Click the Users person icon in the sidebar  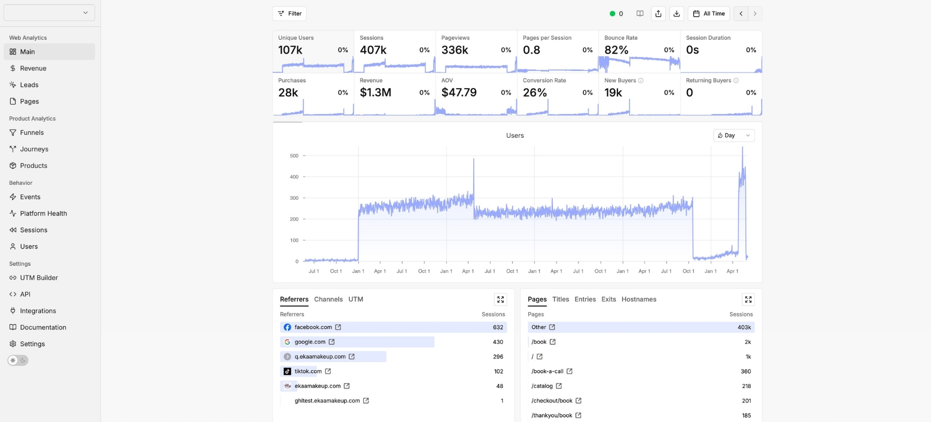pyautogui.click(x=13, y=246)
